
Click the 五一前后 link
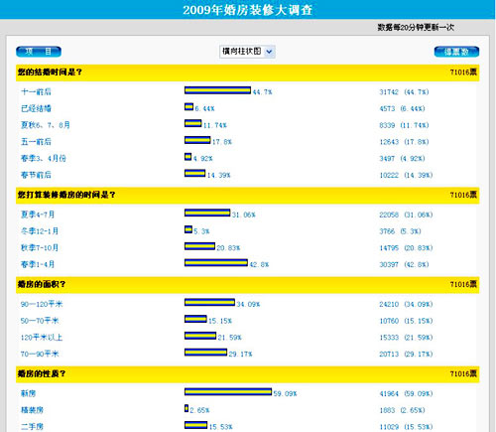click(36, 141)
